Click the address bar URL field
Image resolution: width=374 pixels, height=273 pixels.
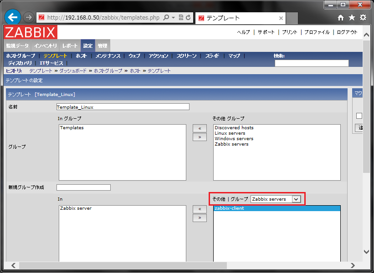tap(103, 17)
